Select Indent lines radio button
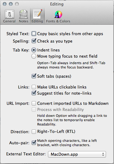Viewport: 114px width, 164px height. (34, 50)
